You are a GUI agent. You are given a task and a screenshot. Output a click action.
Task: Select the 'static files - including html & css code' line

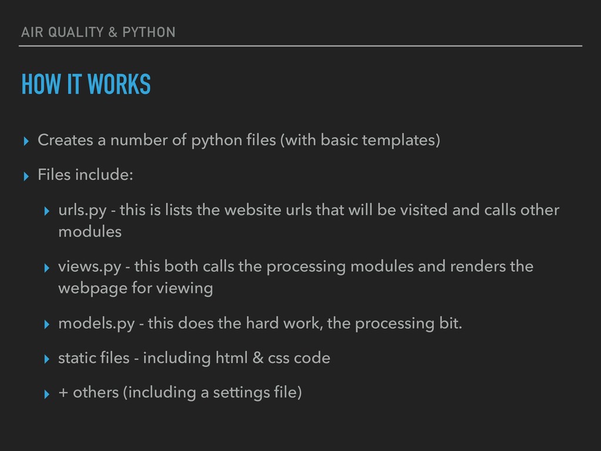pos(194,358)
